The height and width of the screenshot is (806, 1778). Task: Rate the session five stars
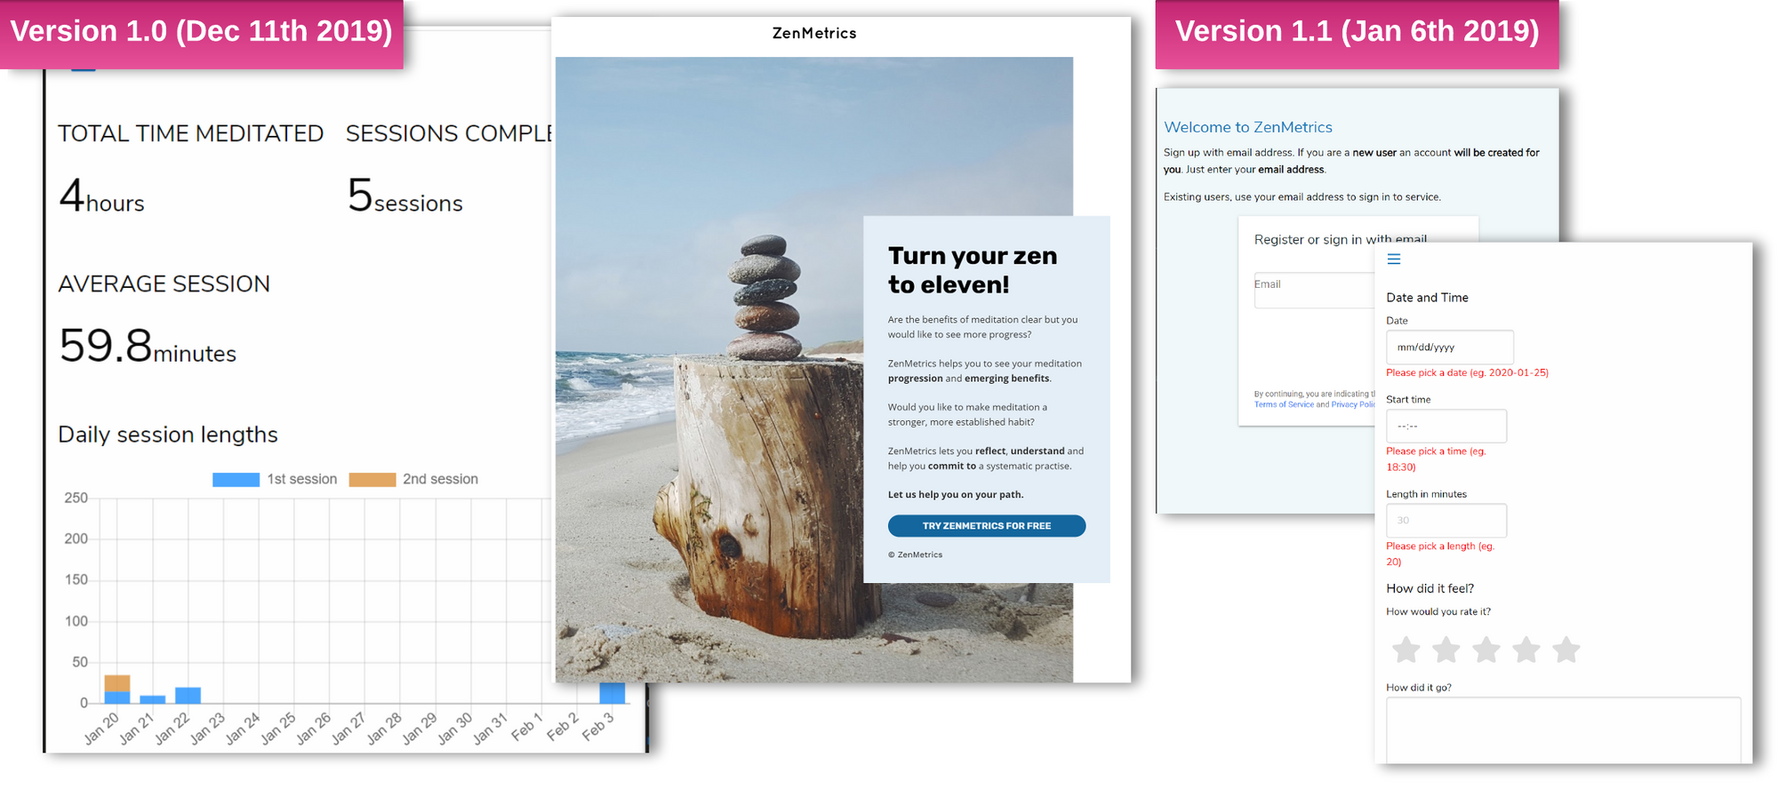1566,650
